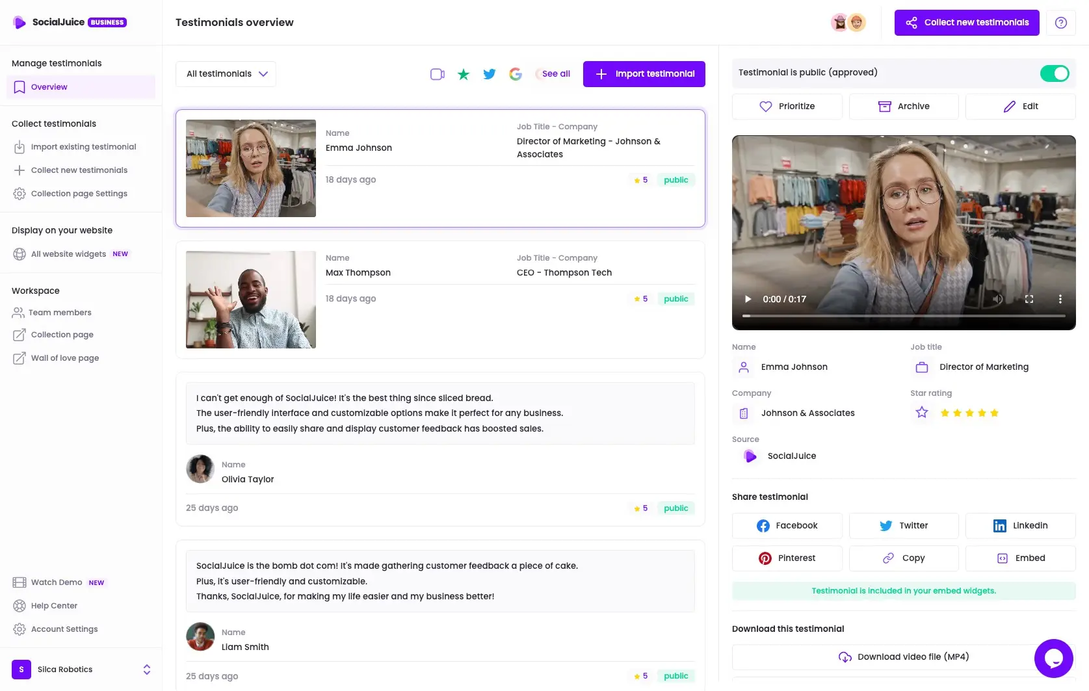Play the Emma Johnson video
1089x691 pixels.
(748, 299)
